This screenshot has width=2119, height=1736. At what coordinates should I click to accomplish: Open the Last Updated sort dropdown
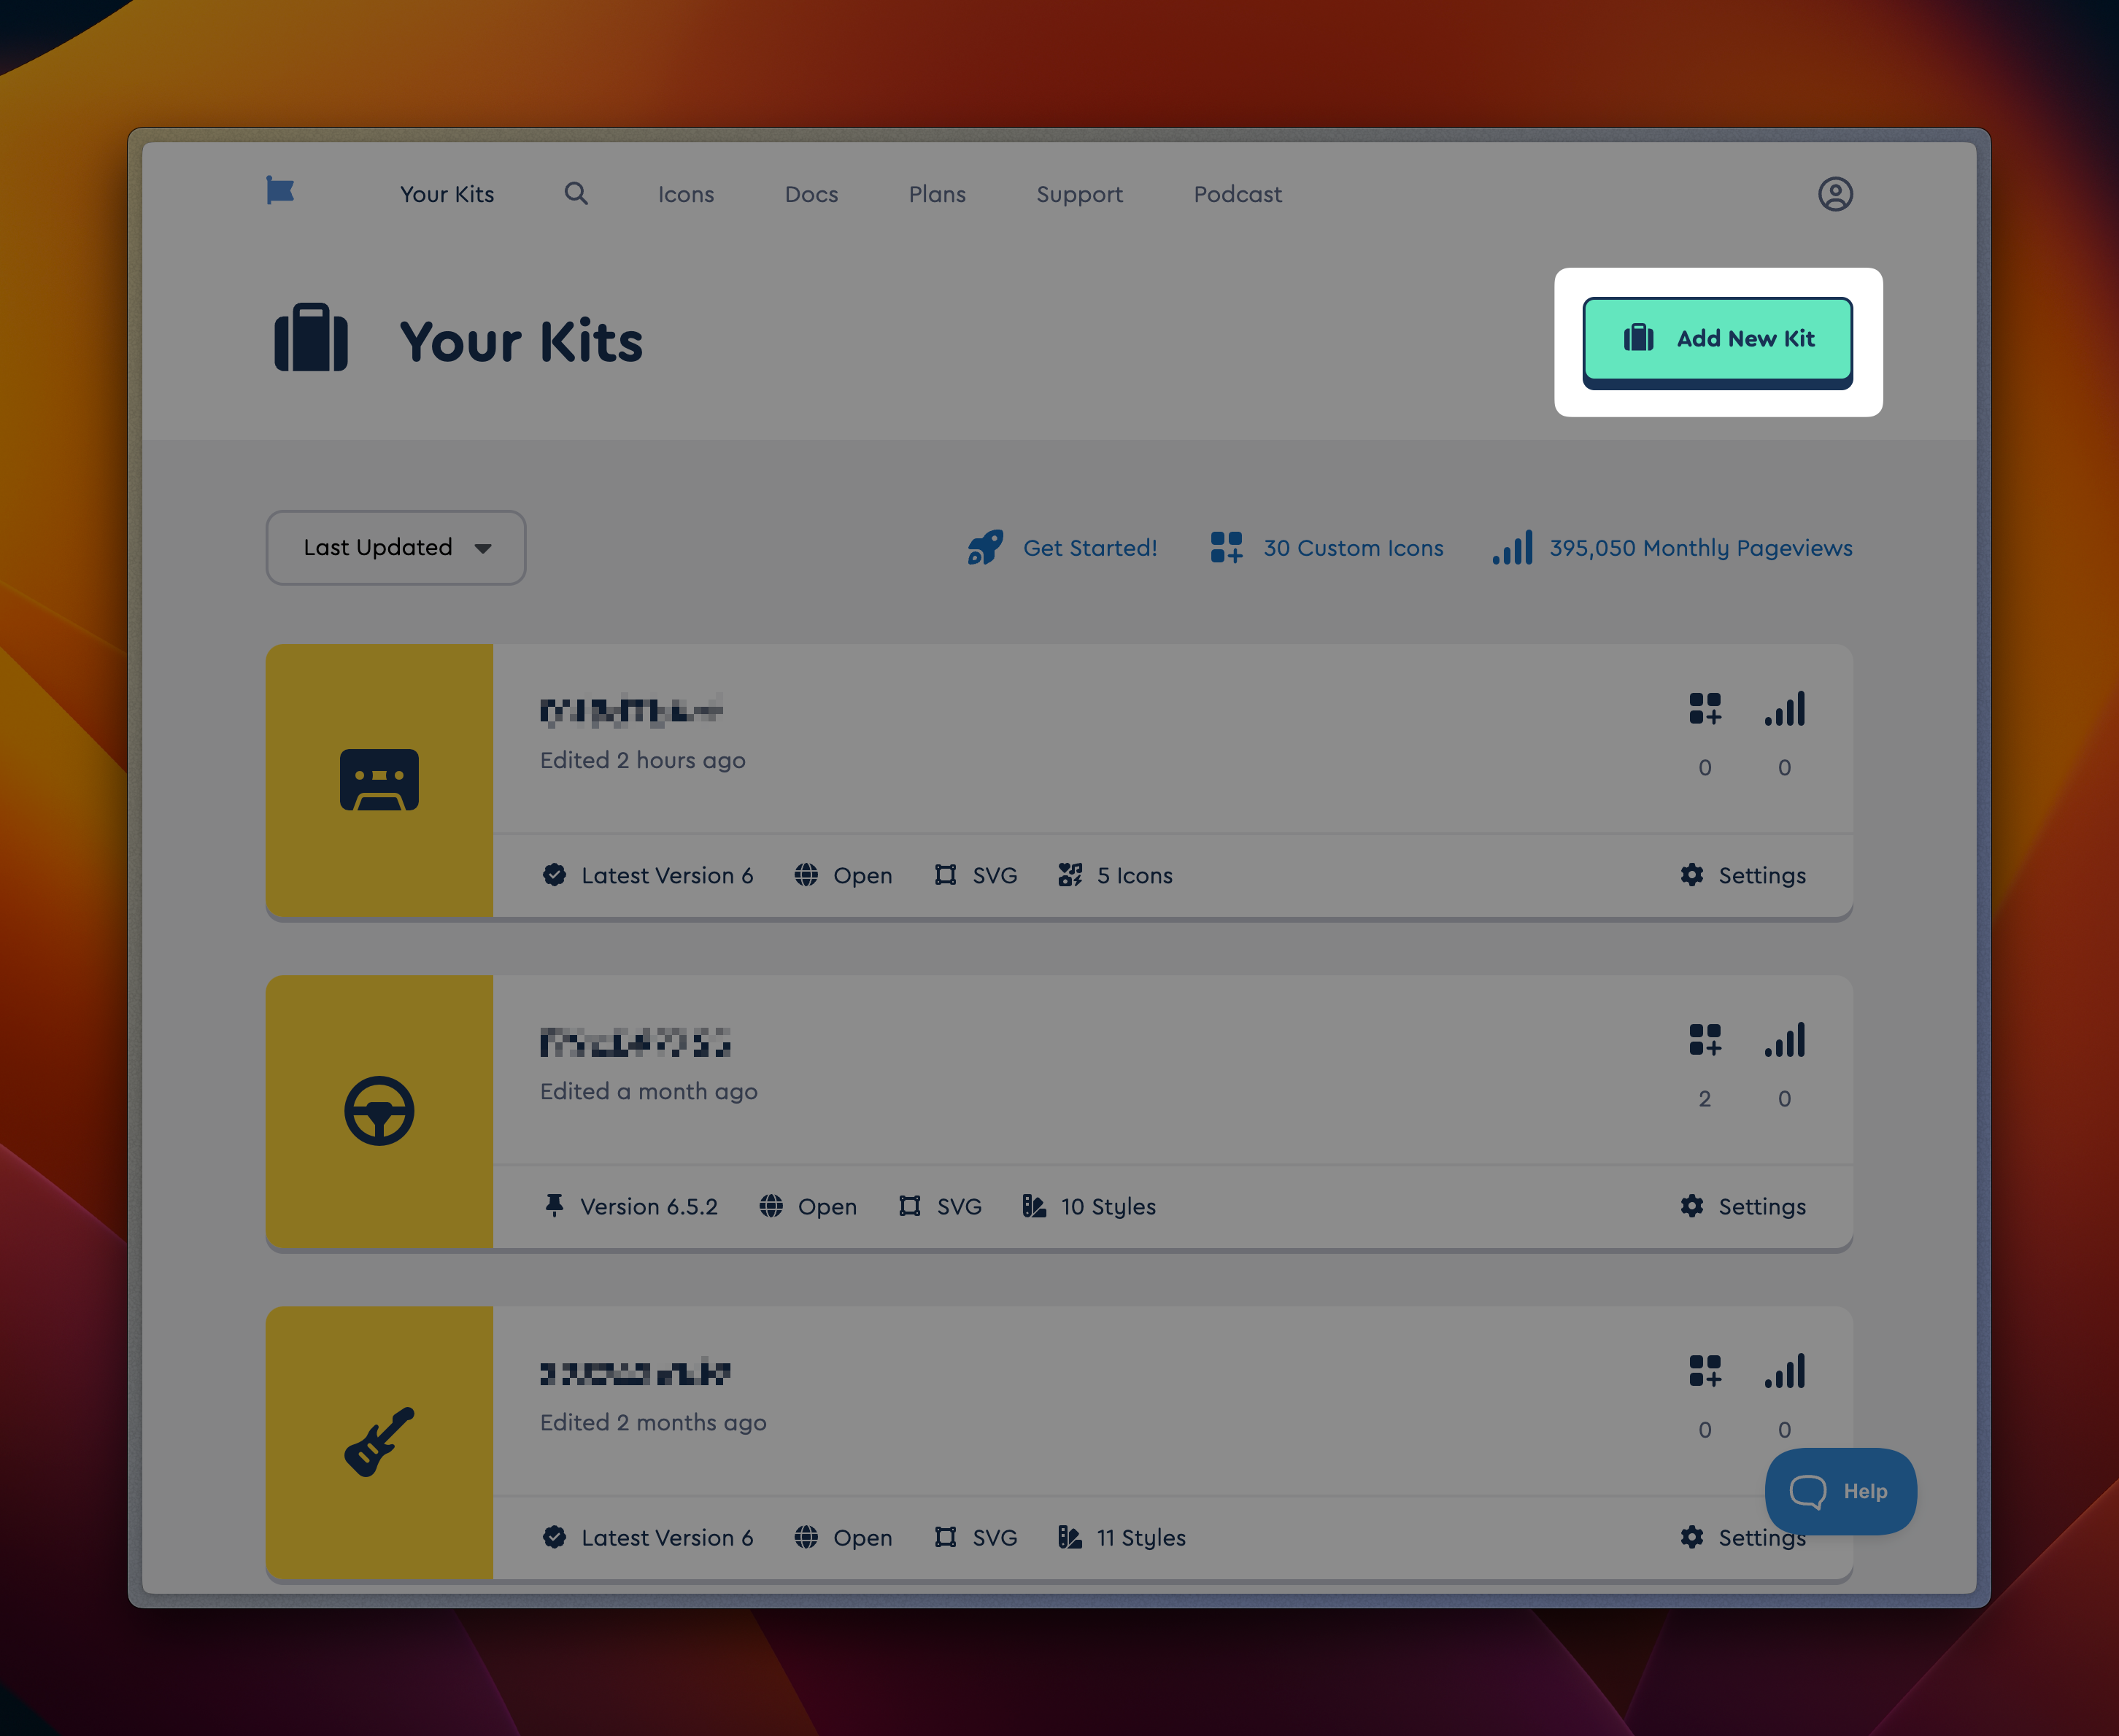pos(395,547)
